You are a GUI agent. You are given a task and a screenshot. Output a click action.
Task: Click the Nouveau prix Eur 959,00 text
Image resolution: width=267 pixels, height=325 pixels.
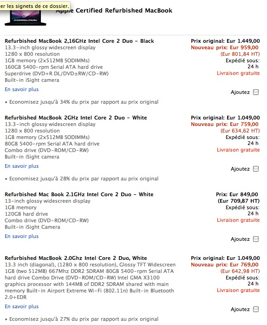[225, 47]
